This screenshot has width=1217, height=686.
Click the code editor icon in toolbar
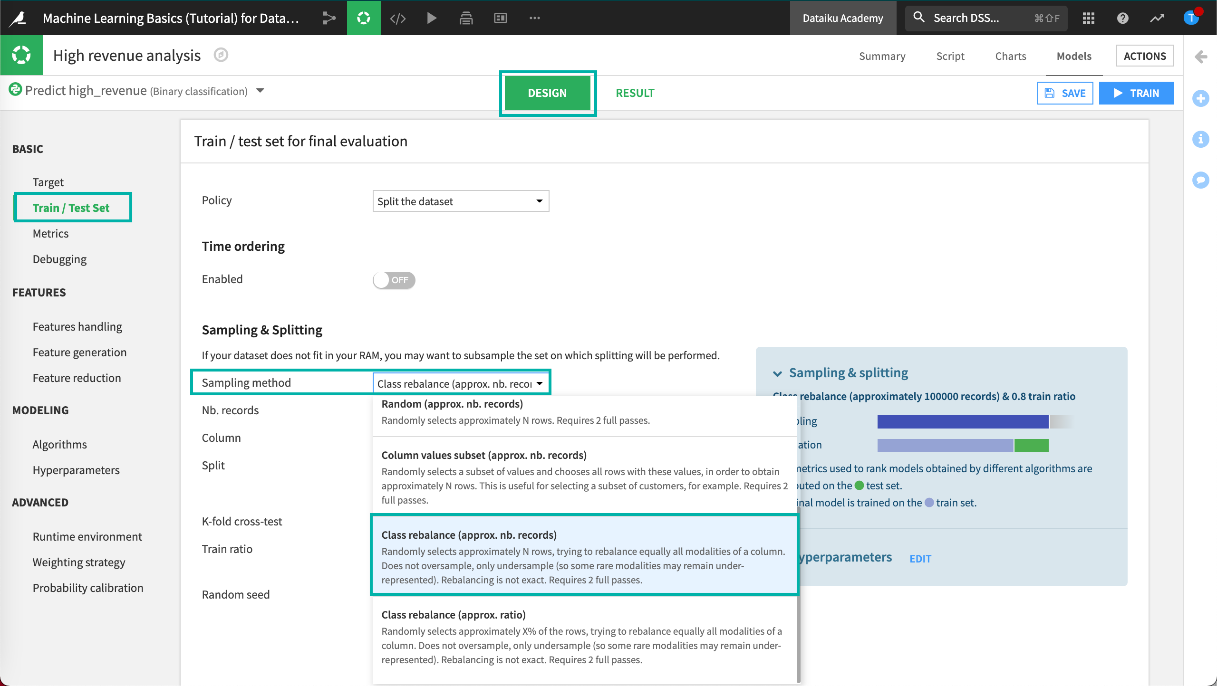398,18
